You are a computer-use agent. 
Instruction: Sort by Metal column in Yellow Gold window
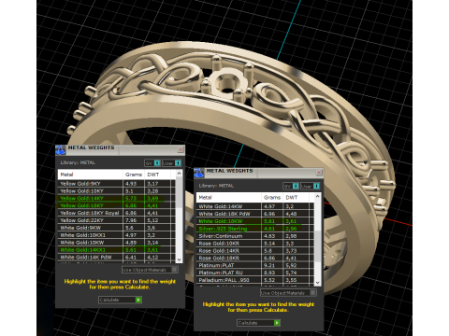click(x=91, y=175)
